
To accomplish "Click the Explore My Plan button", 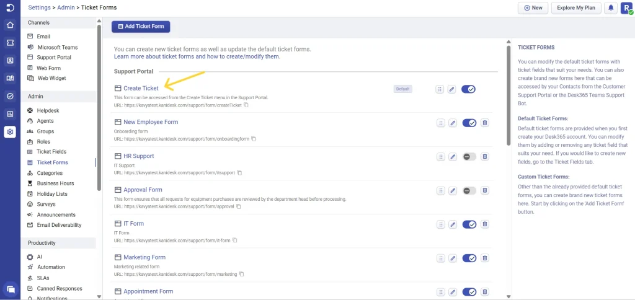I will pos(576,8).
